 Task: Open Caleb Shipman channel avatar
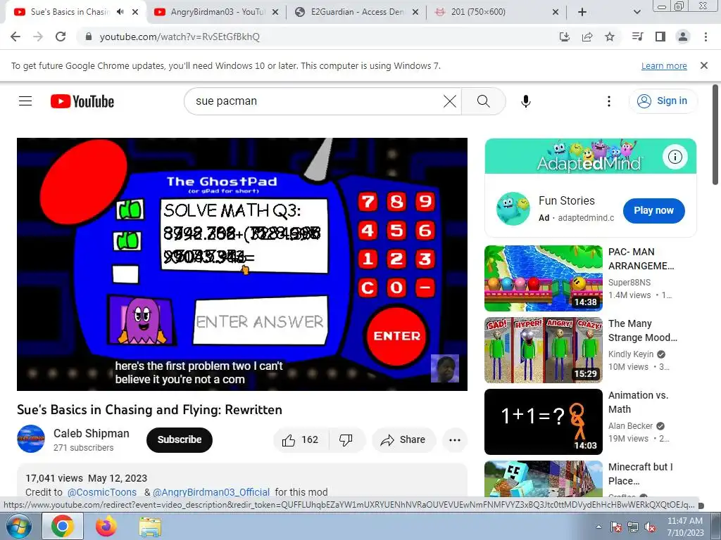coord(31,439)
